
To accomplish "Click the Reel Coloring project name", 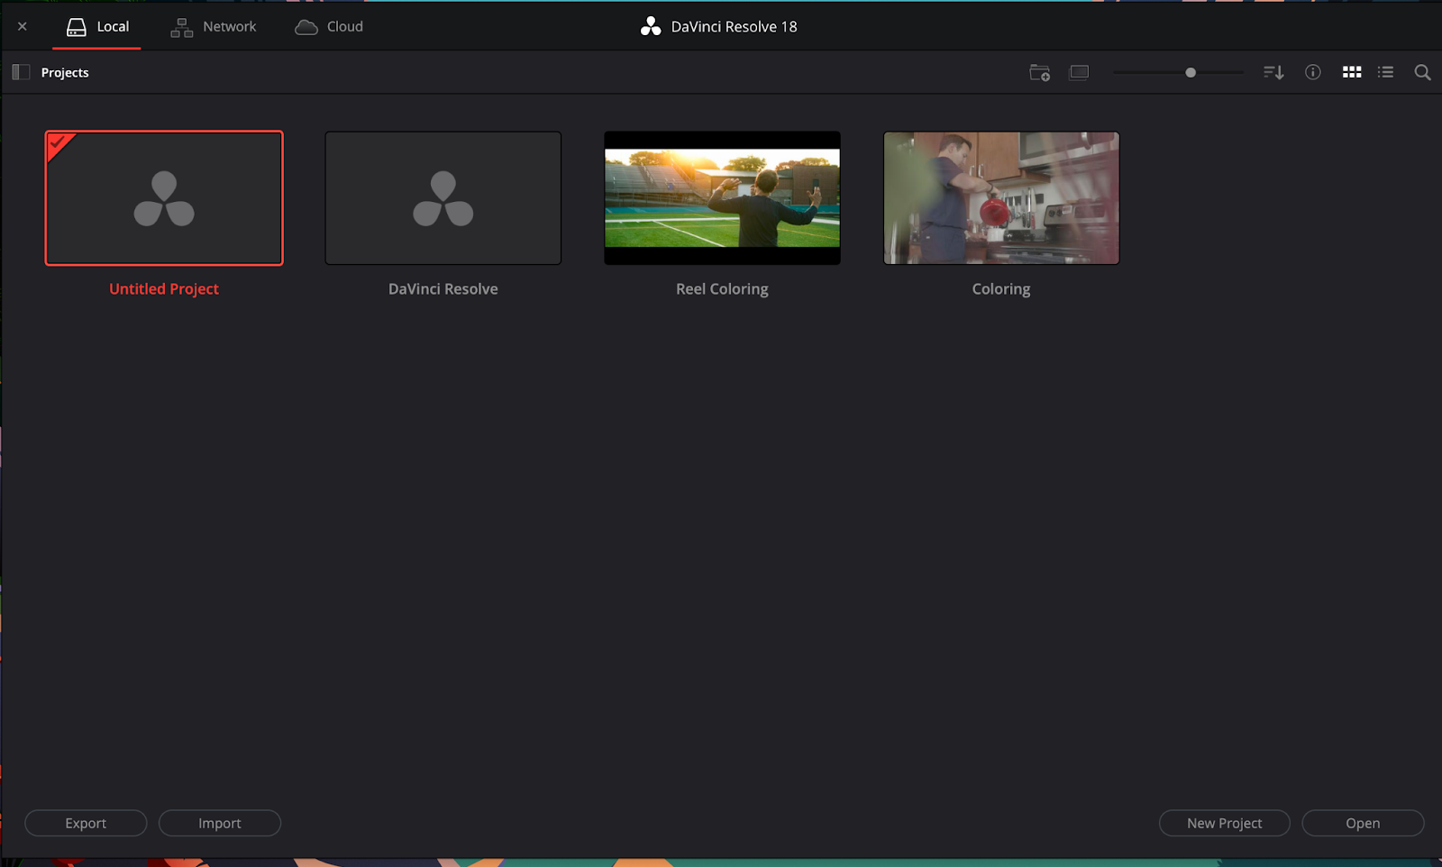I will pos(722,289).
